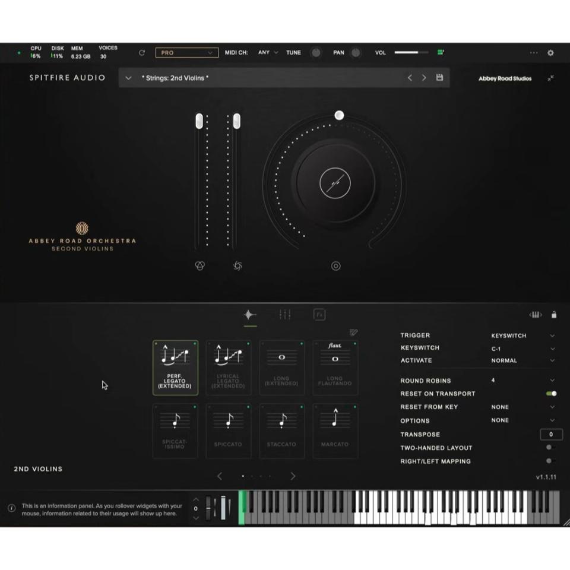Click the center symbol of big knob
570x570 pixels.
(x=335, y=183)
